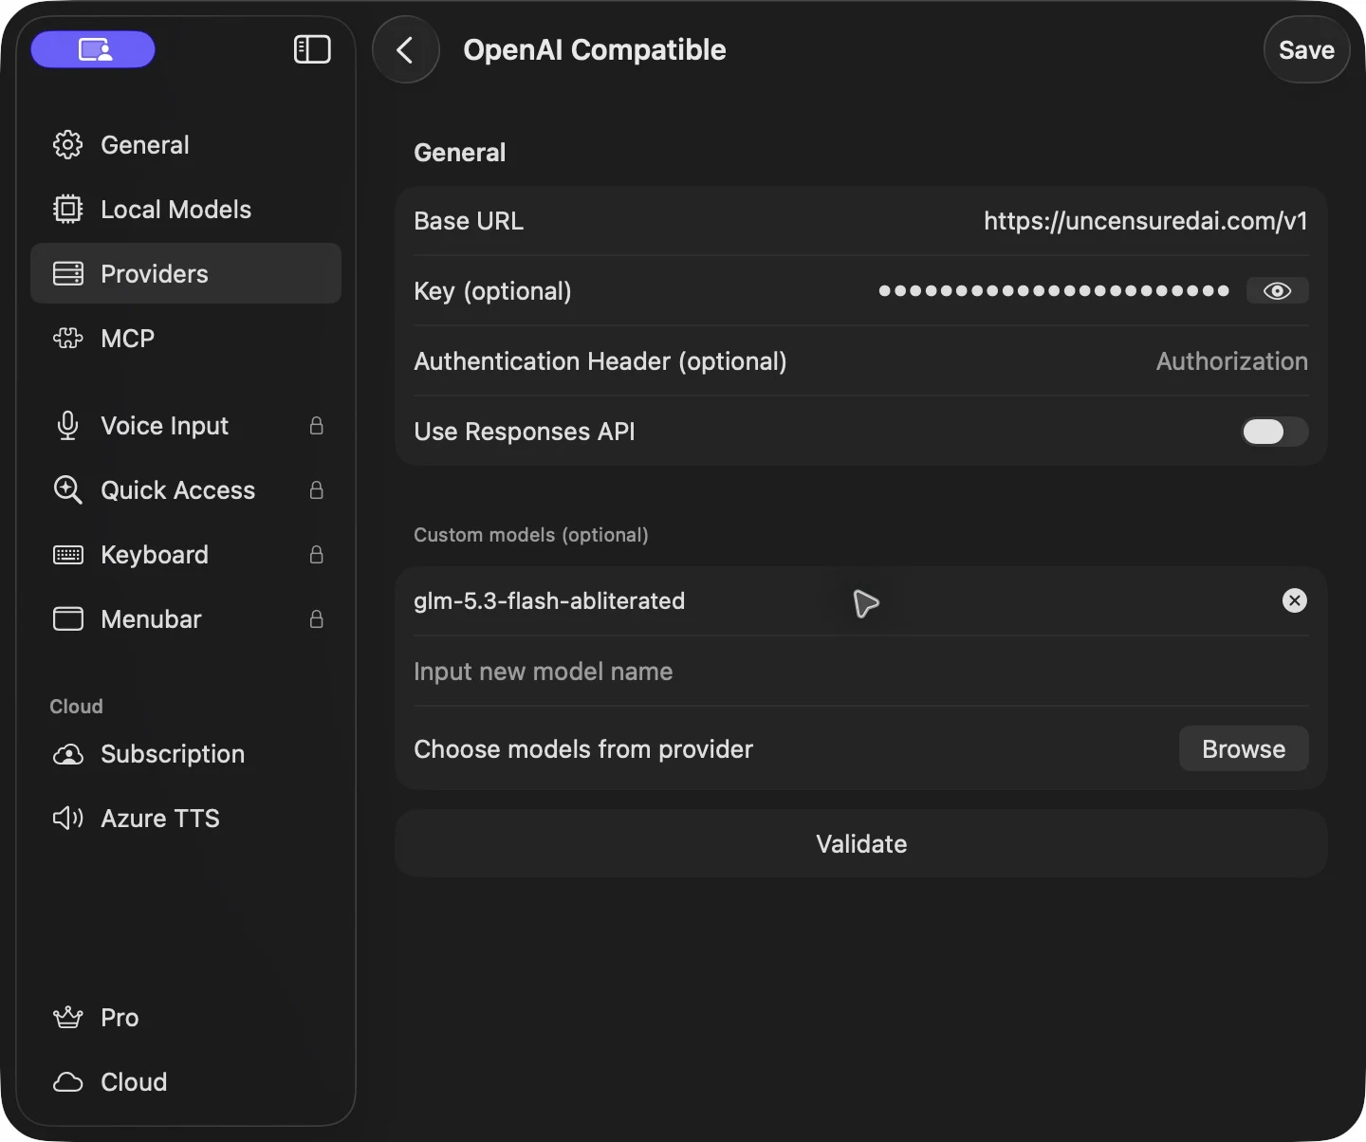Click the Keyboard lock icon

[x=317, y=555]
